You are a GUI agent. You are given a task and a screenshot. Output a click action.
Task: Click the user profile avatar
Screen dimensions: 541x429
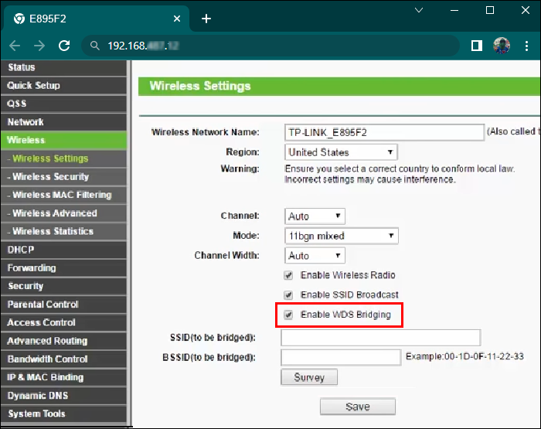coord(502,46)
